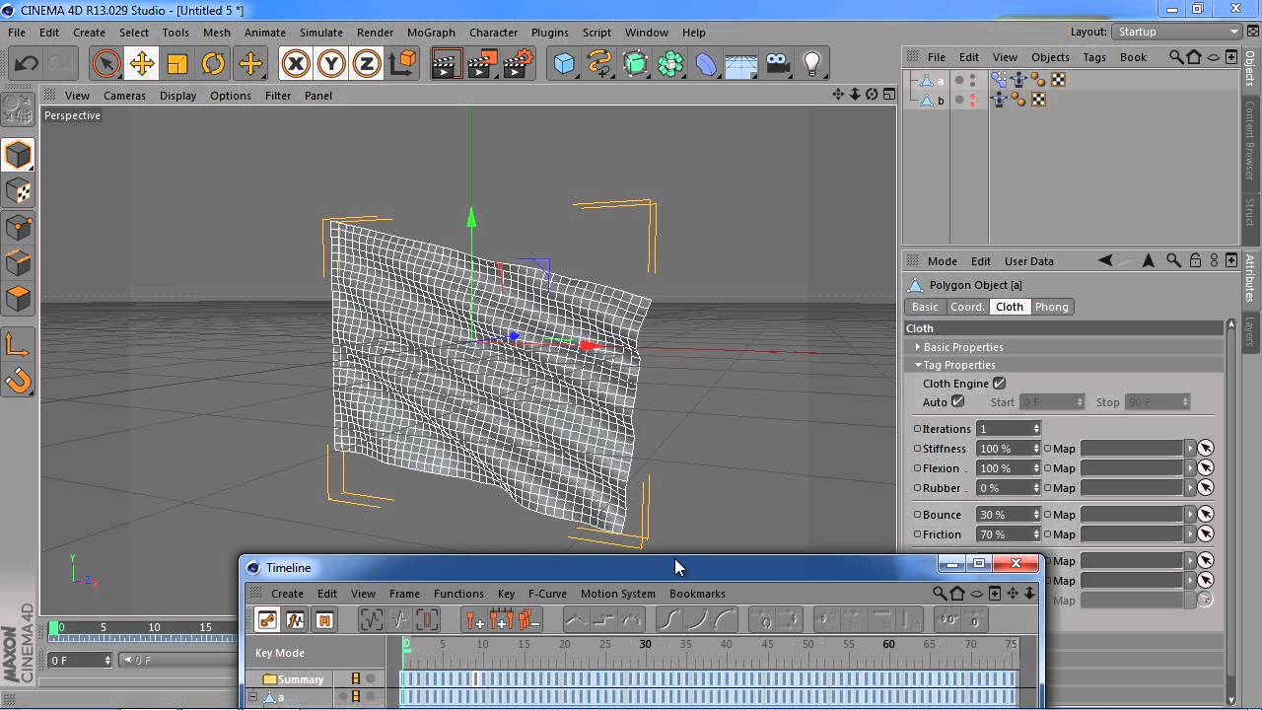Click Stiffness Map picker arrow
The height and width of the screenshot is (710, 1262).
[1205, 449]
